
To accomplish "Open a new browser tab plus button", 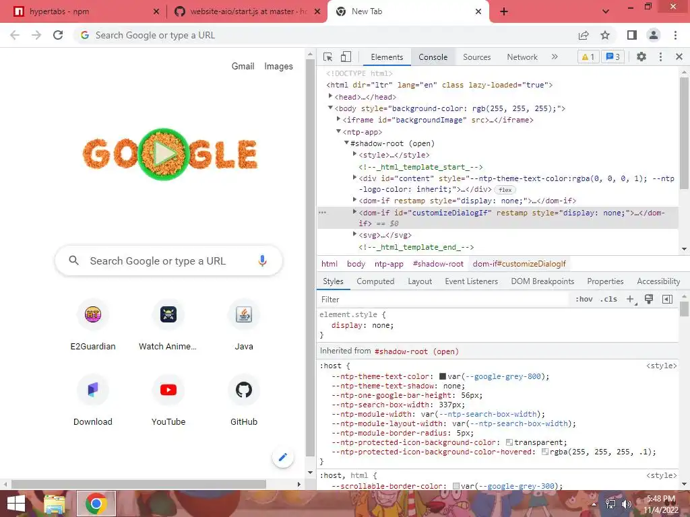I will point(504,12).
